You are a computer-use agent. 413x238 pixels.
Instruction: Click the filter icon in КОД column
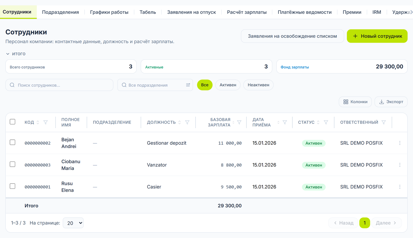(46, 122)
